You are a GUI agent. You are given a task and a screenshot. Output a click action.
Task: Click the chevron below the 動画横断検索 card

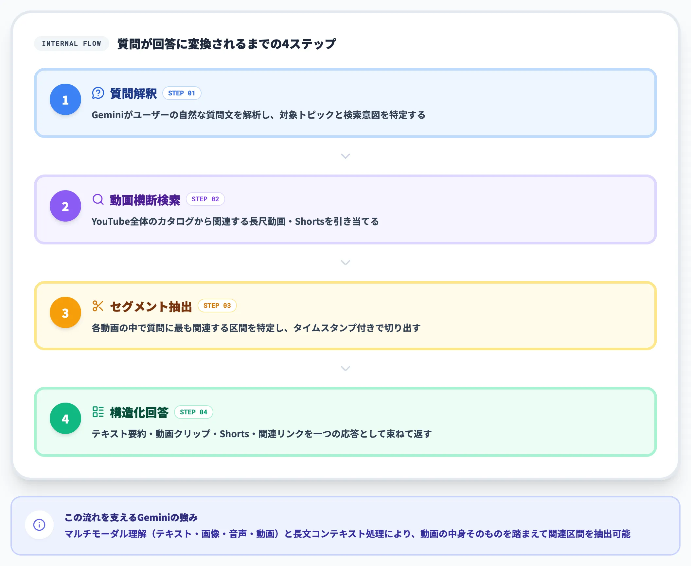coord(345,263)
